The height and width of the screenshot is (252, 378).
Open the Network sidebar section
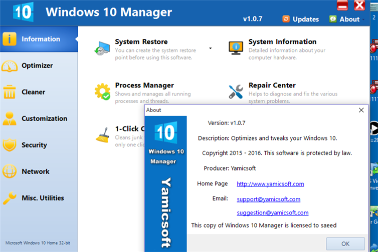[x=35, y=171]
